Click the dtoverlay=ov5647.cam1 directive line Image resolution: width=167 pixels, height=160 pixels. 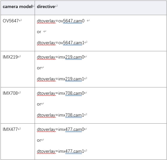tap(61, 43)
